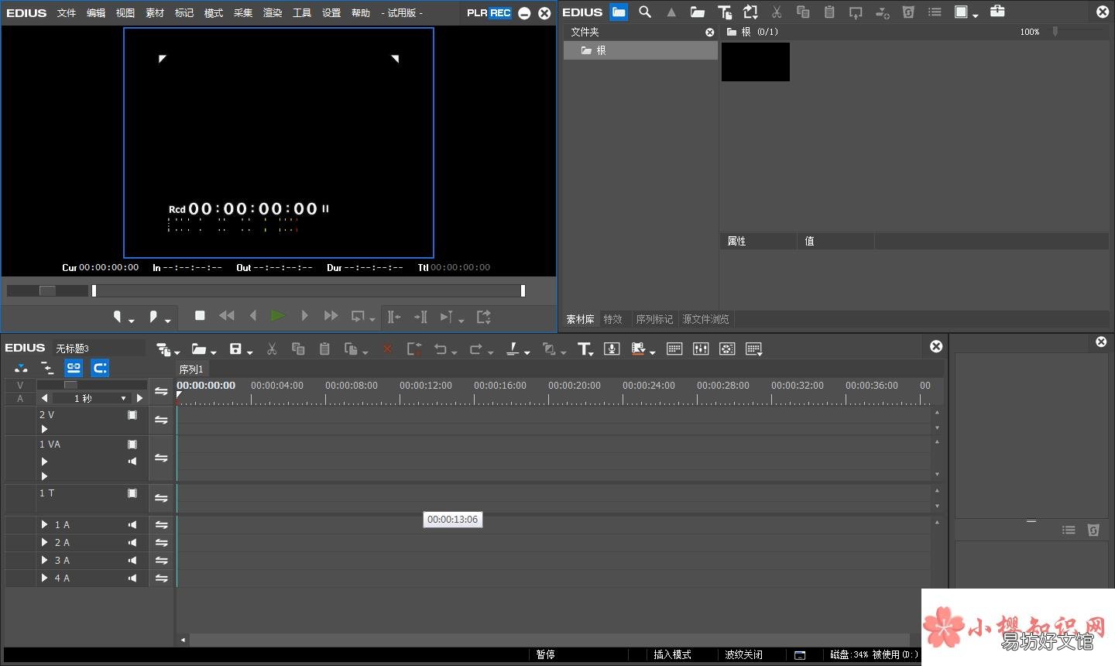
Task: Click the Tools briefcase icon in bin
Action: click(997, 11)
